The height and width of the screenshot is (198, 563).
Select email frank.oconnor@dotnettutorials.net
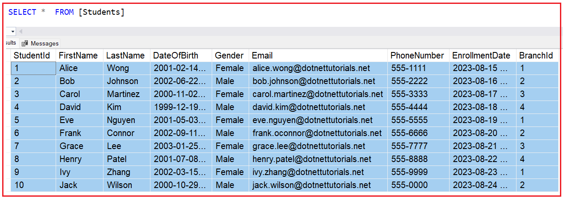[318, 133]
